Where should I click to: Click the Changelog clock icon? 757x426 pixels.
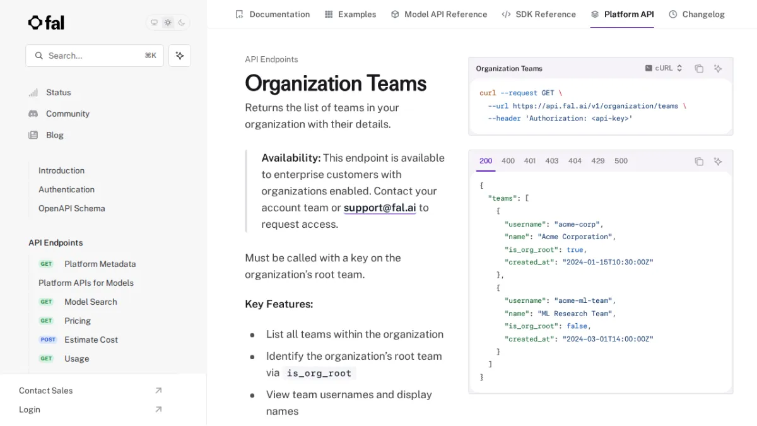(673, 14)
